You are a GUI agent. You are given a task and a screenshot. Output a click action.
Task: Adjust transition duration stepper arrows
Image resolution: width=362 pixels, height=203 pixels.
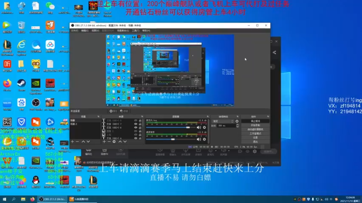coord(237,126)
